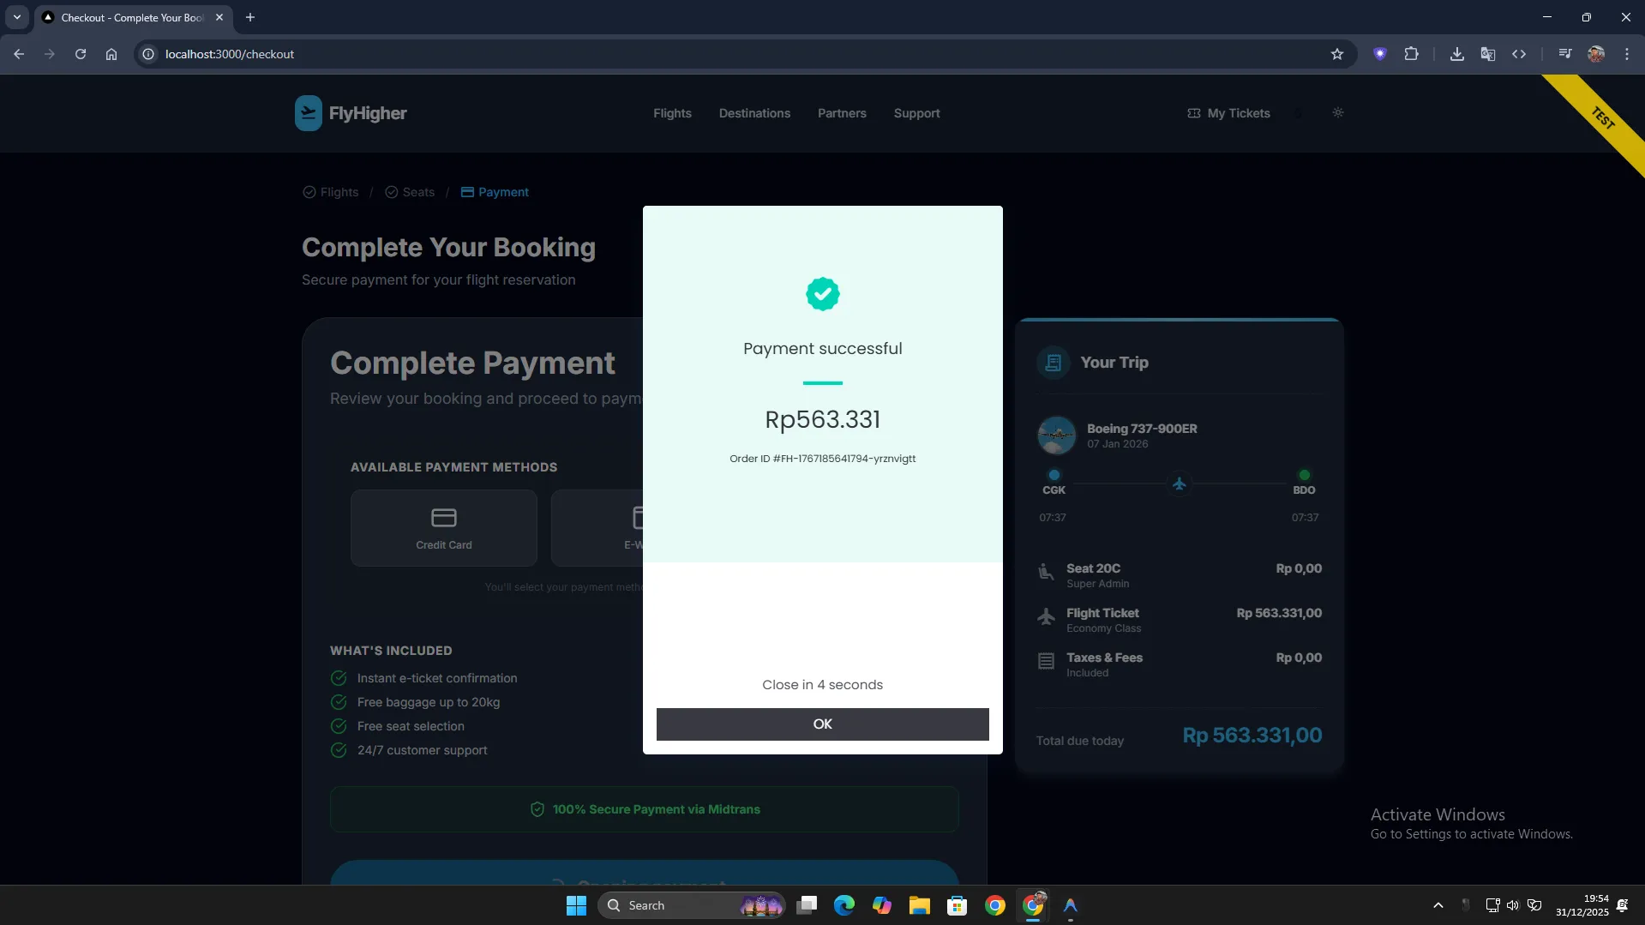
Task: Reload the checkout page
Action: click(81, 54)
